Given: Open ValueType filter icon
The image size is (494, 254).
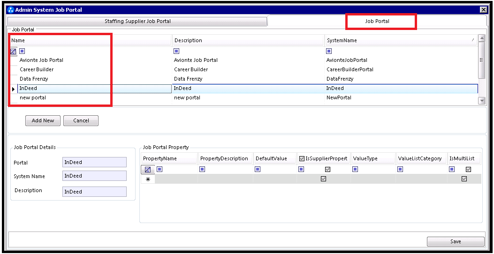Looking at the screenshot, I should click(355, 169).
